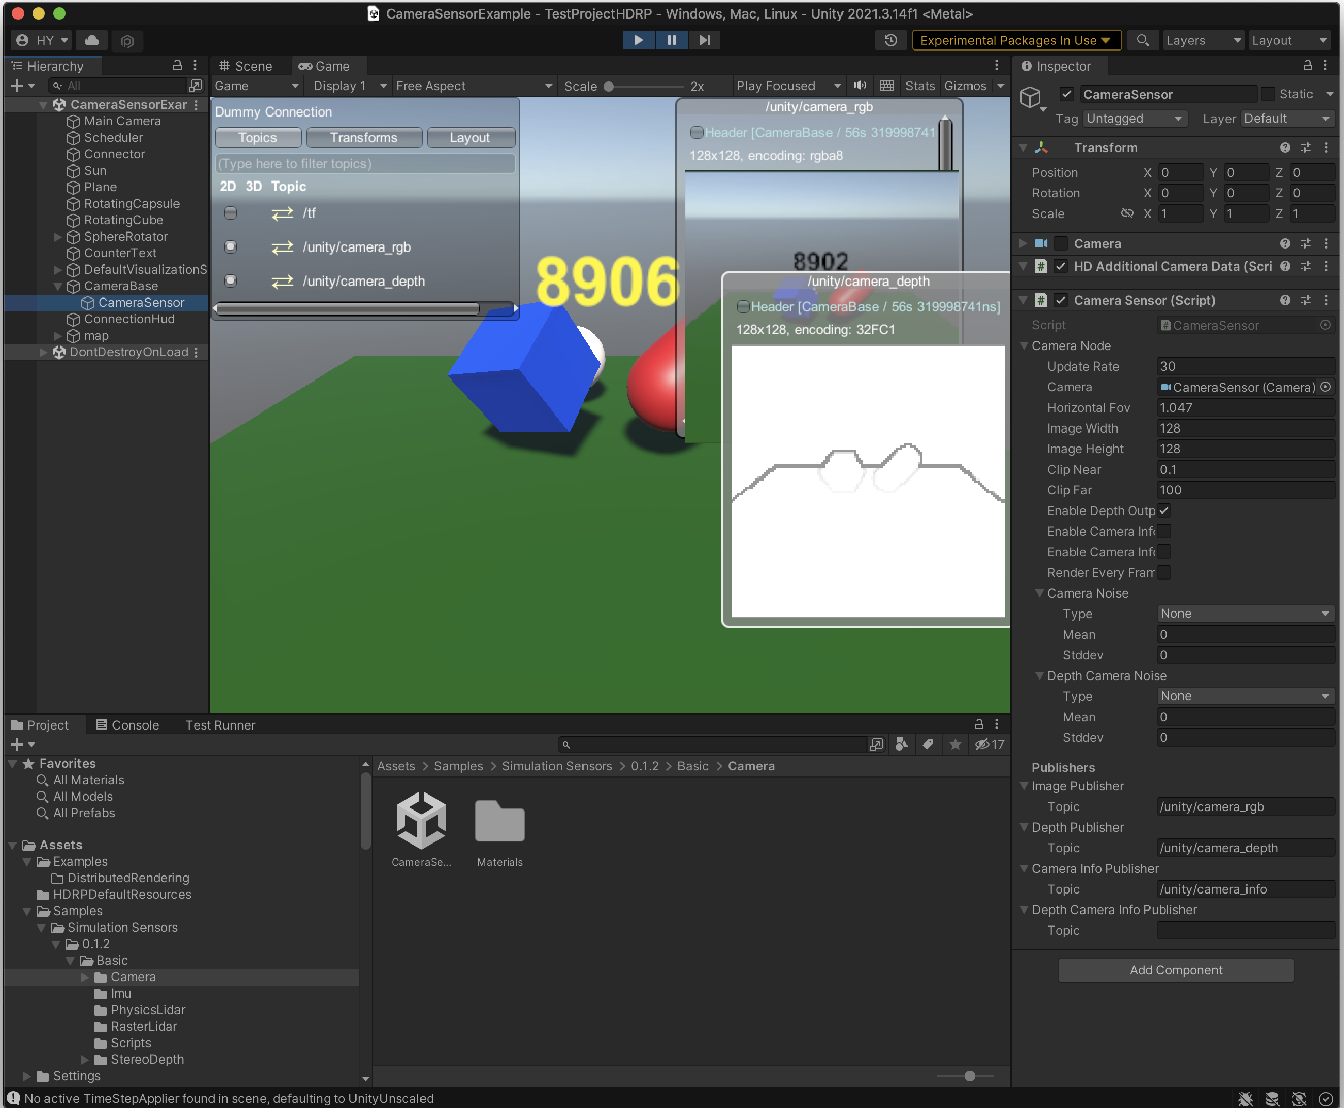This screenshot has height=1108, width=1344.
Task: Click the Materials folder icon in Assets
Action: click(x=500, y=820)
